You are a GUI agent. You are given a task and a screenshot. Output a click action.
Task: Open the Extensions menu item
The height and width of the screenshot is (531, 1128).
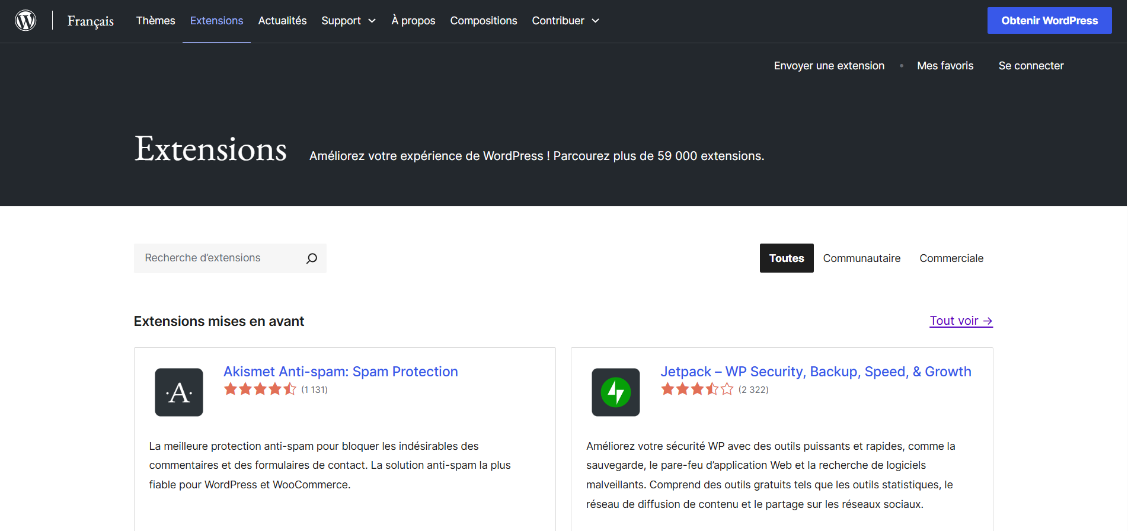pos(216,21)
